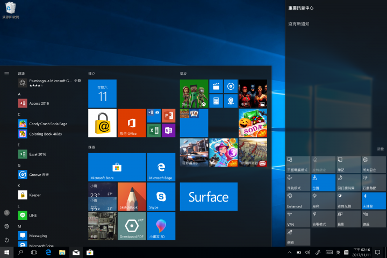This screenshot has height=258, width=387.
Task: Open the Connect quick action
Action: (x=374, y=219)
